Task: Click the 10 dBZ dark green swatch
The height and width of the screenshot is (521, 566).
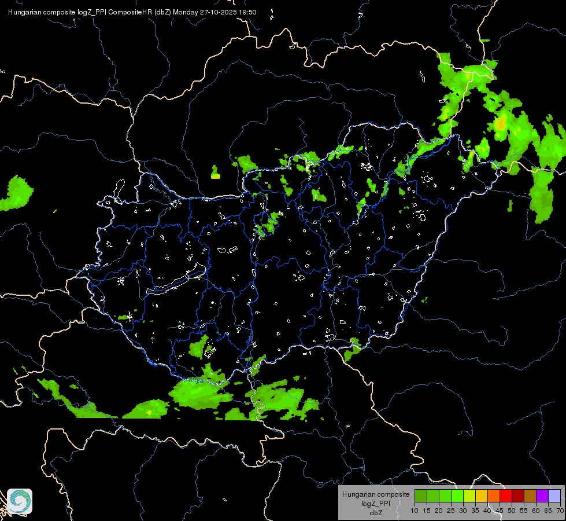Action: click(420, 496)
